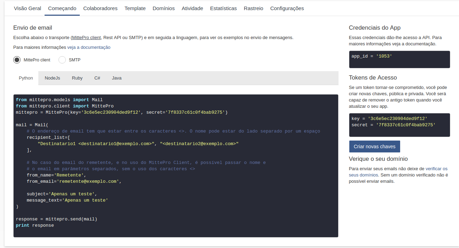Click the MittePro client link in description

86,38
